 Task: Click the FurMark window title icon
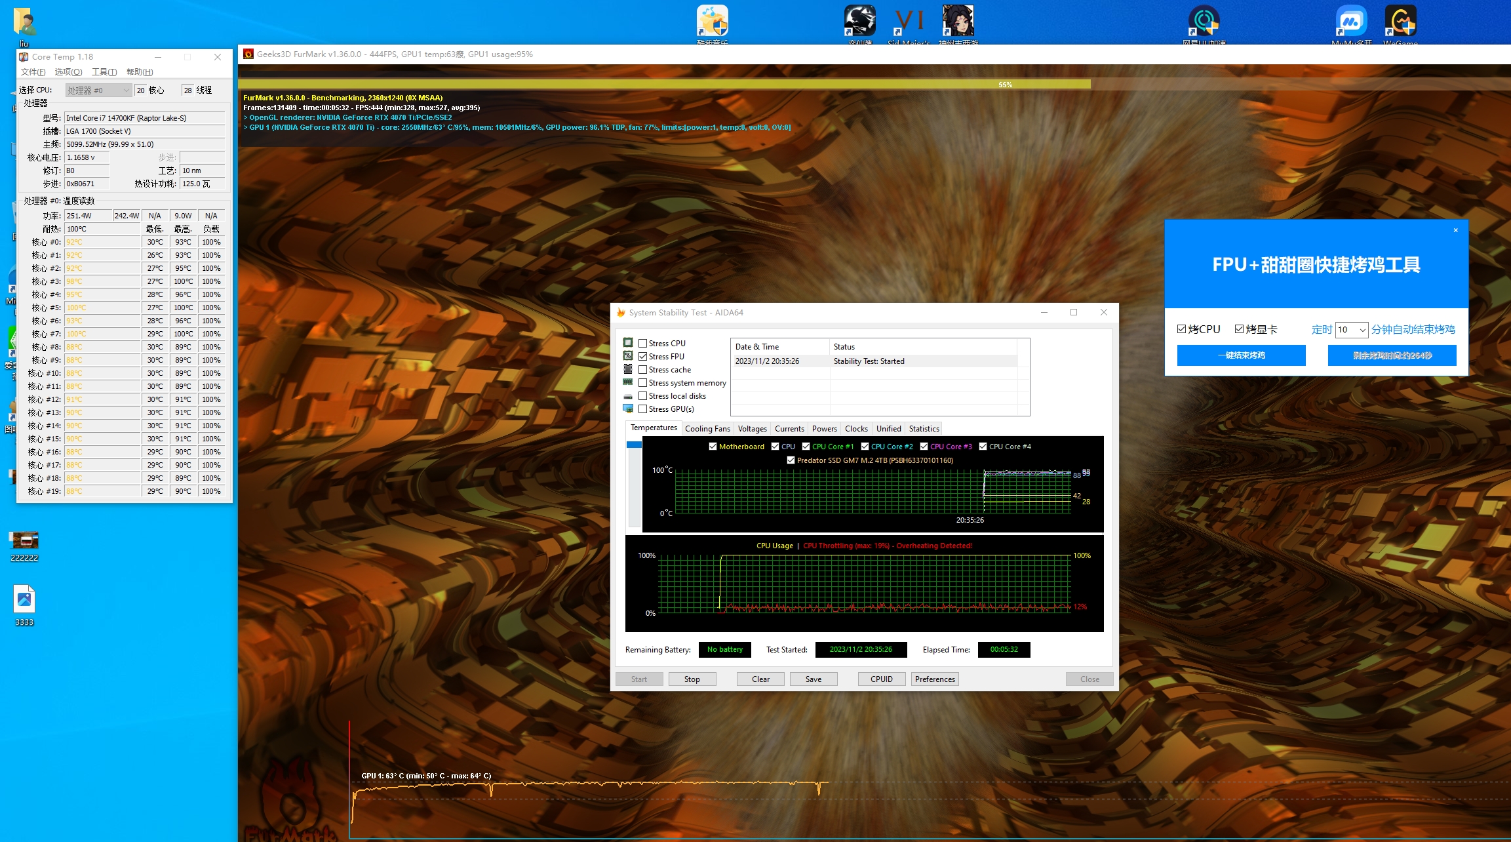(248, 54)
